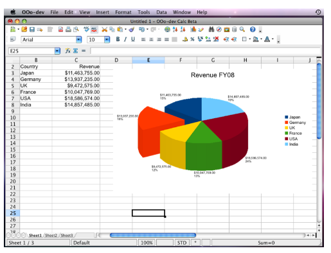Click the Paste clipboard icon

coord(120,30)
